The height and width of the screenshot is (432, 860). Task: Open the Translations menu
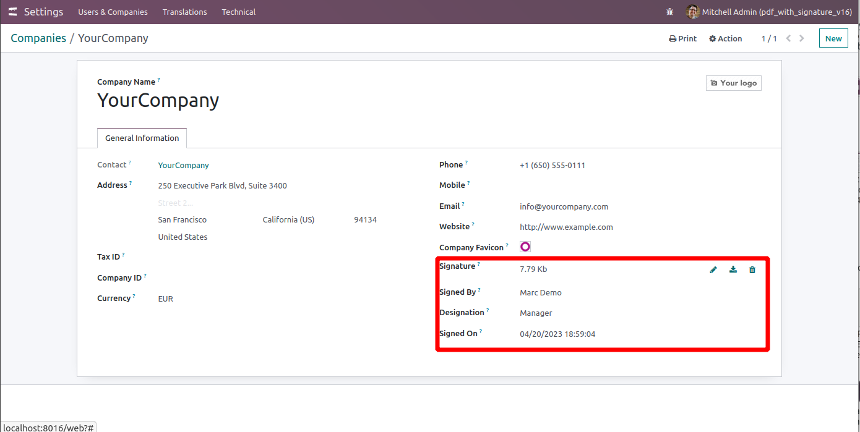click(x=184, y=12)
